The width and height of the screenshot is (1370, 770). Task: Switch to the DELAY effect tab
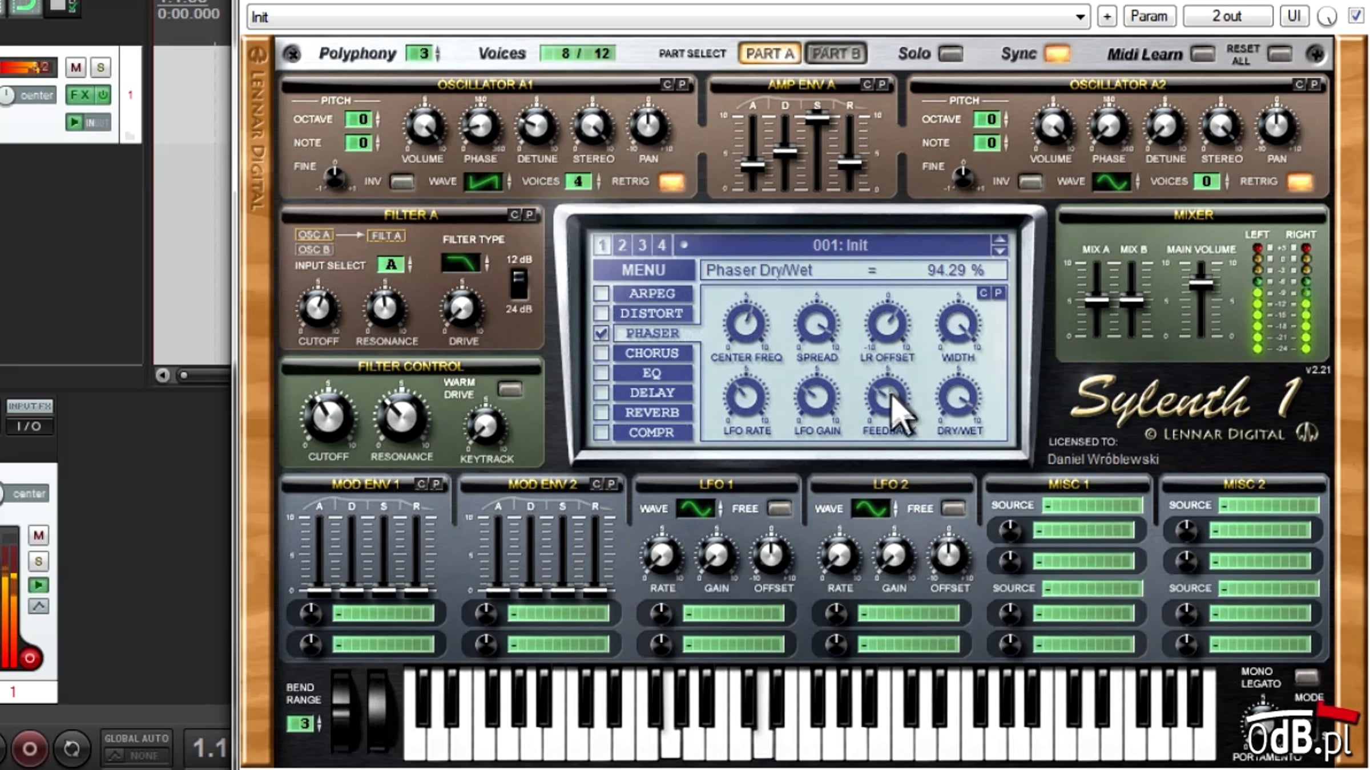[x=652, y=392]
